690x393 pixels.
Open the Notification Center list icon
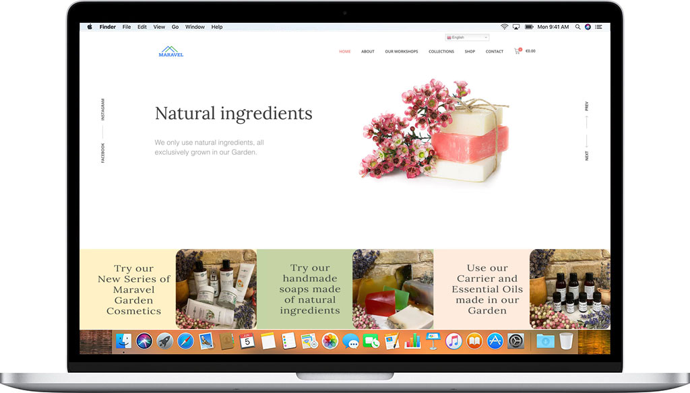pyautogui.click(x=598, y=27)
